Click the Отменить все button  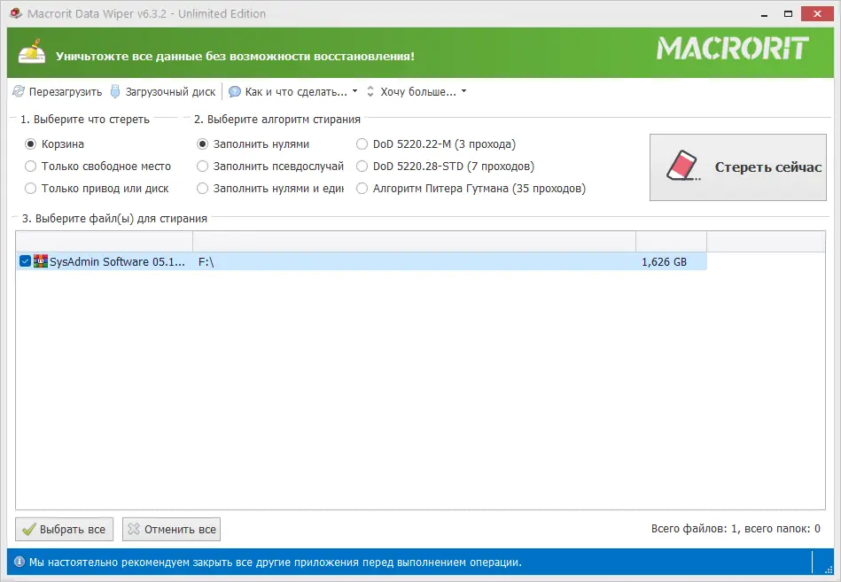point(171,529)
